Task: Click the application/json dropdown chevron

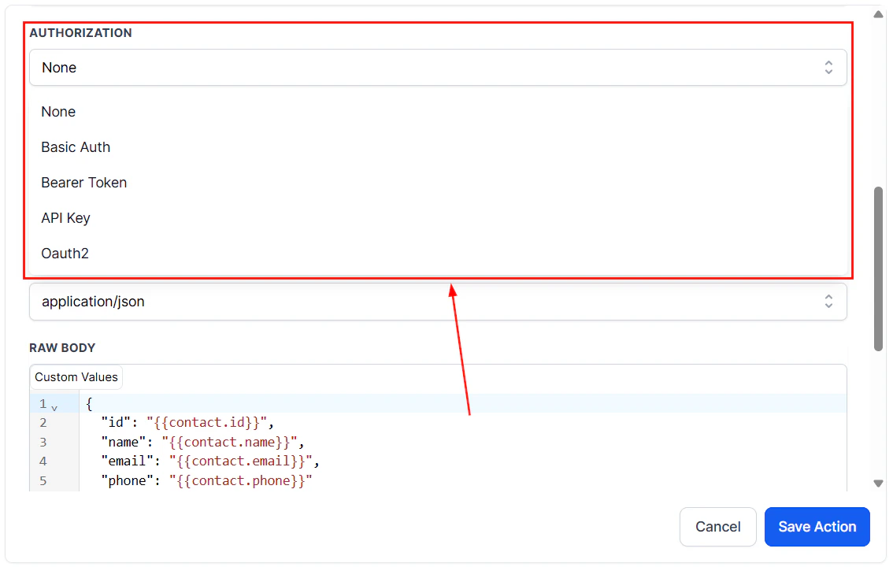Action: tap(828, 302)
